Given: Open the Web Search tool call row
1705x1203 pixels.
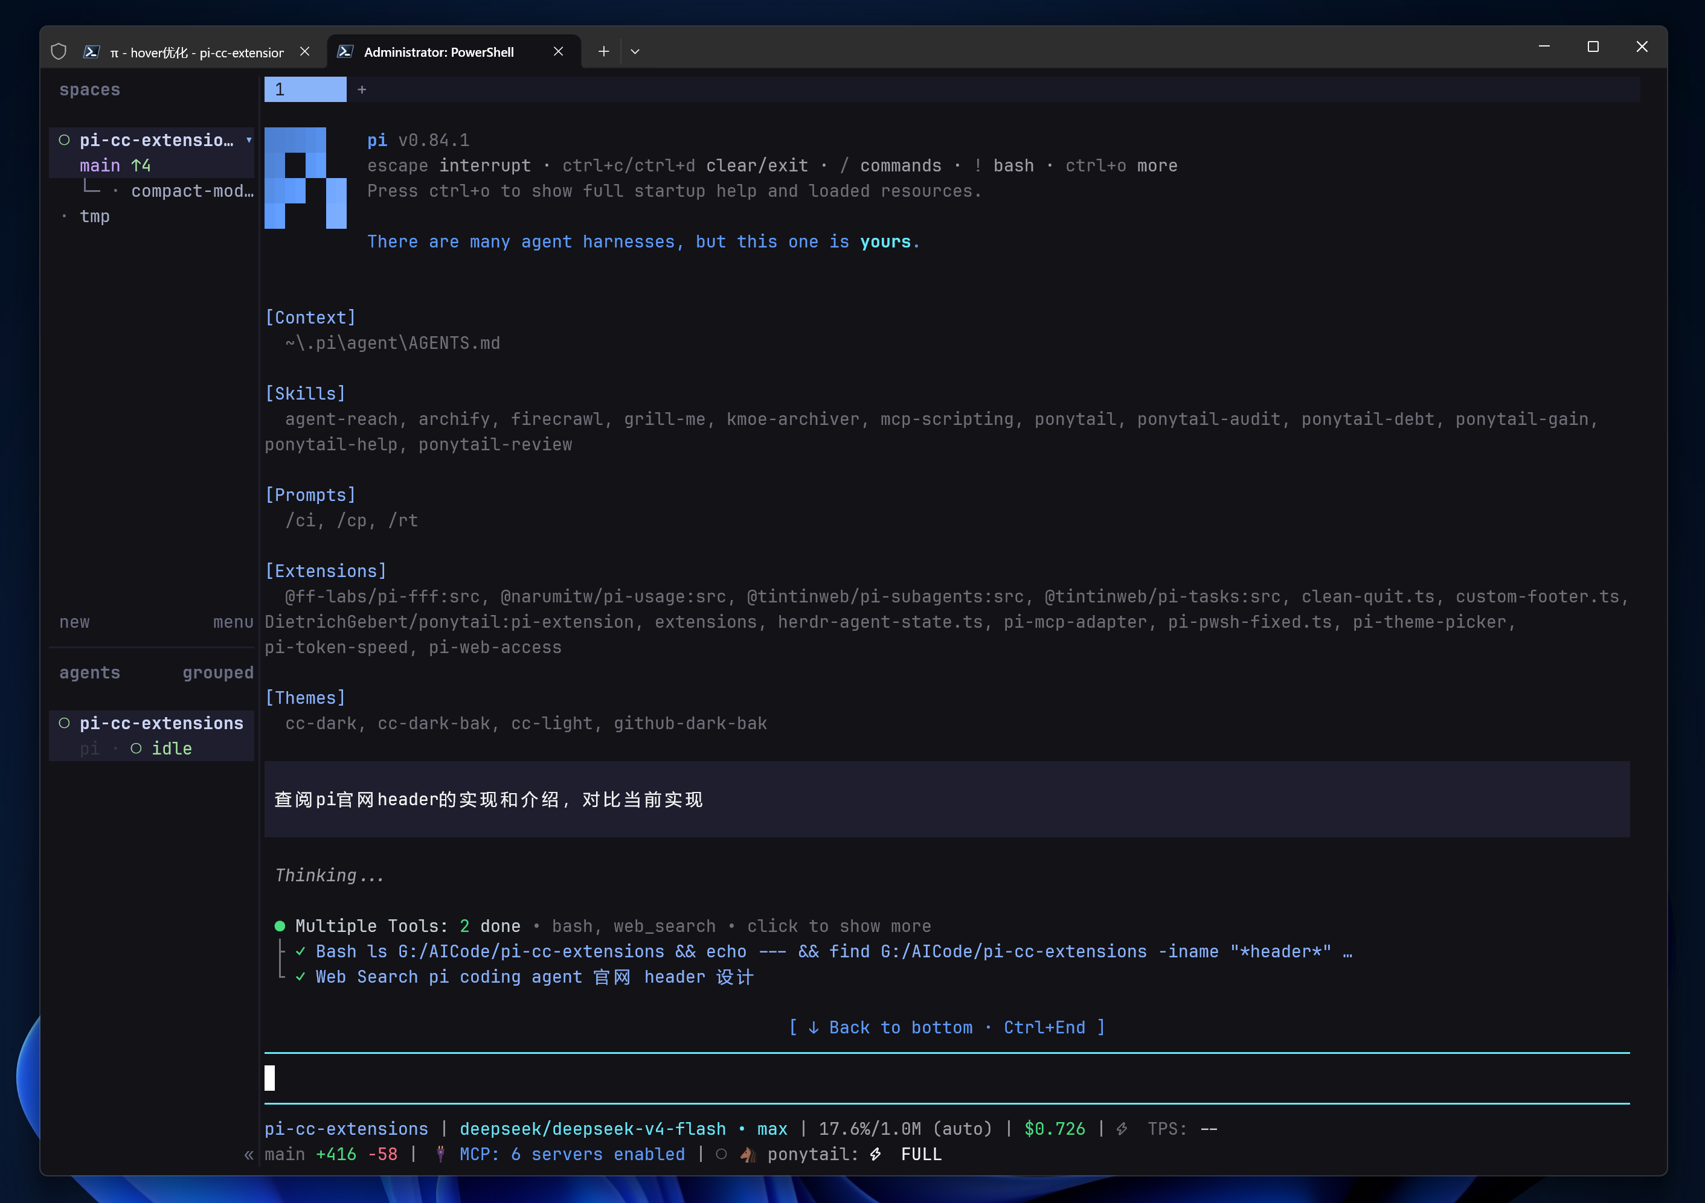Looking at the screenshot, I should [x=525, y=977].
